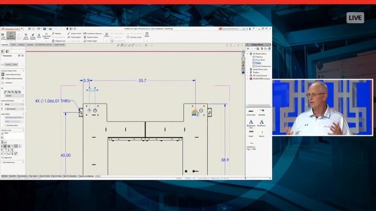376x211 pixels.
Task: Open the Spell Checker tool
Action: [x=26, y=36]
